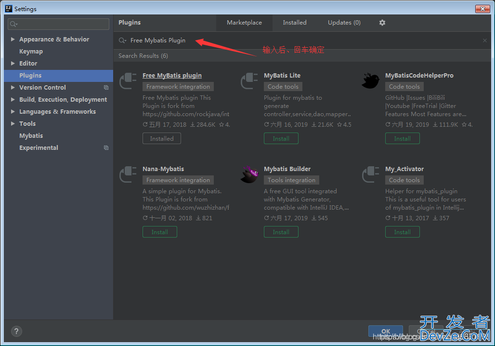495x346 pixels.
Task: Expand Build, Execution, Deployment section
Action: [x=13, y=100]
